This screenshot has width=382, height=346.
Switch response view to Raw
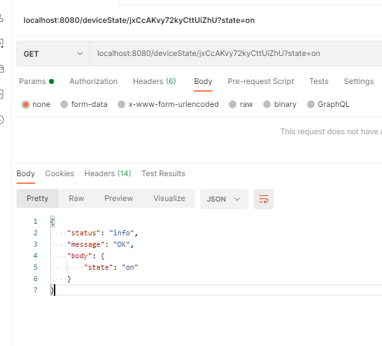click(76, 198)
